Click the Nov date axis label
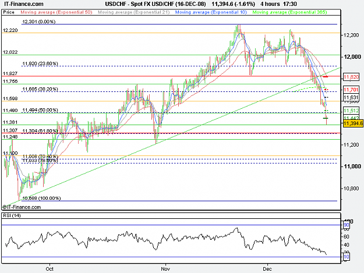364x273 pixels. point(165,269)
